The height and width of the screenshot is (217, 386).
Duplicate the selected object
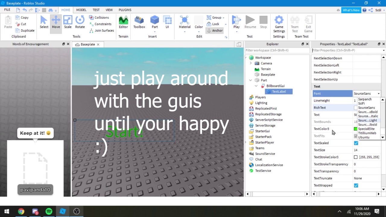click(x=25, y=30)
